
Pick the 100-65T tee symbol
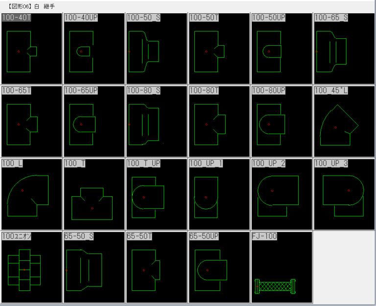click(x=32, y=122)
